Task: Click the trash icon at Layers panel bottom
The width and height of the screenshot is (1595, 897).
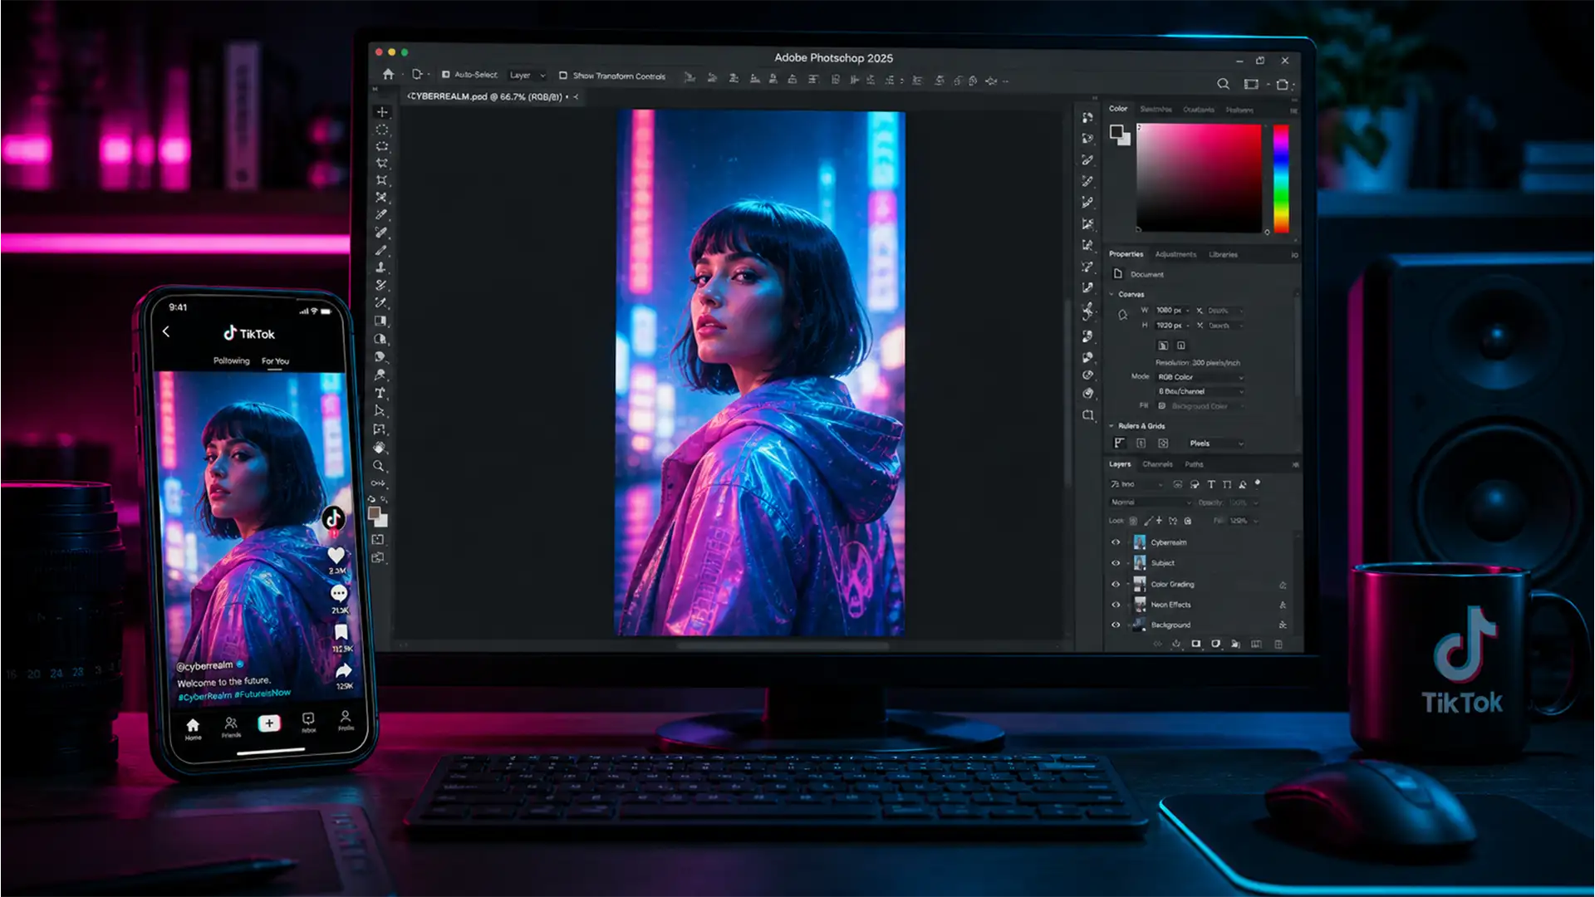Action: pos(1278,644)
